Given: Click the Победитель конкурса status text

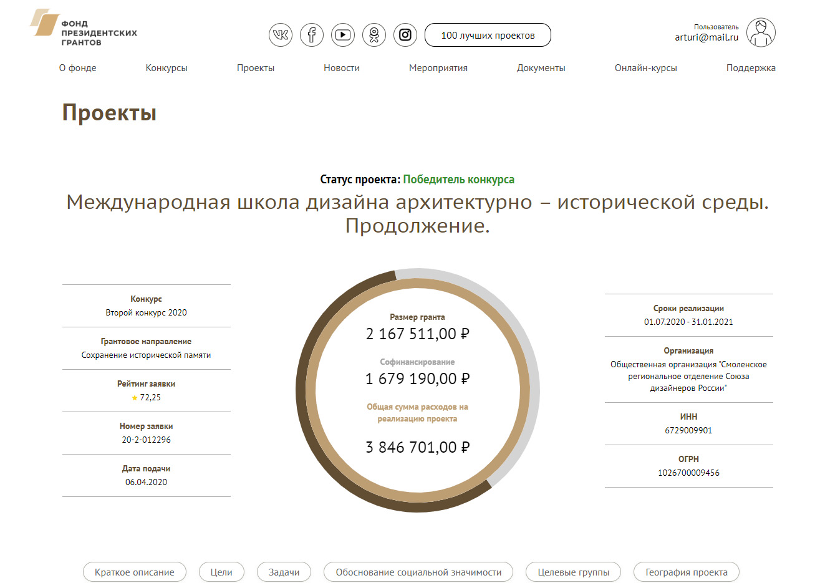Looking at the screenshot, I should (x=459, y=180).
